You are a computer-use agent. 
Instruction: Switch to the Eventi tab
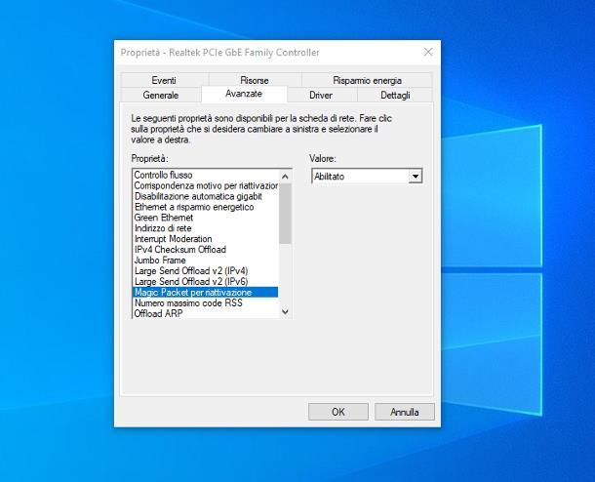(x=163, y=80)
